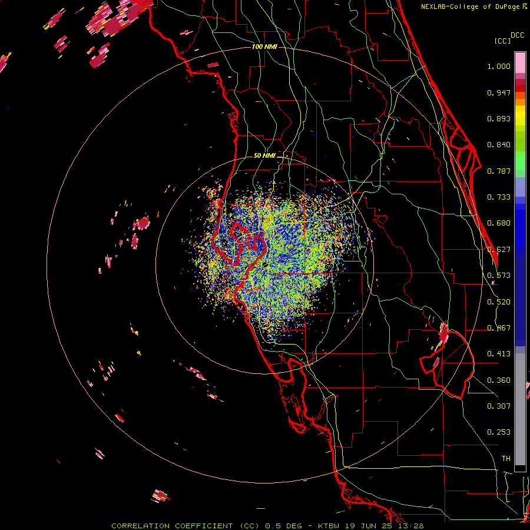Screen dimensions: 530x530
Task: Click the 0.680 color scale label
Action: tap(499, 223)
